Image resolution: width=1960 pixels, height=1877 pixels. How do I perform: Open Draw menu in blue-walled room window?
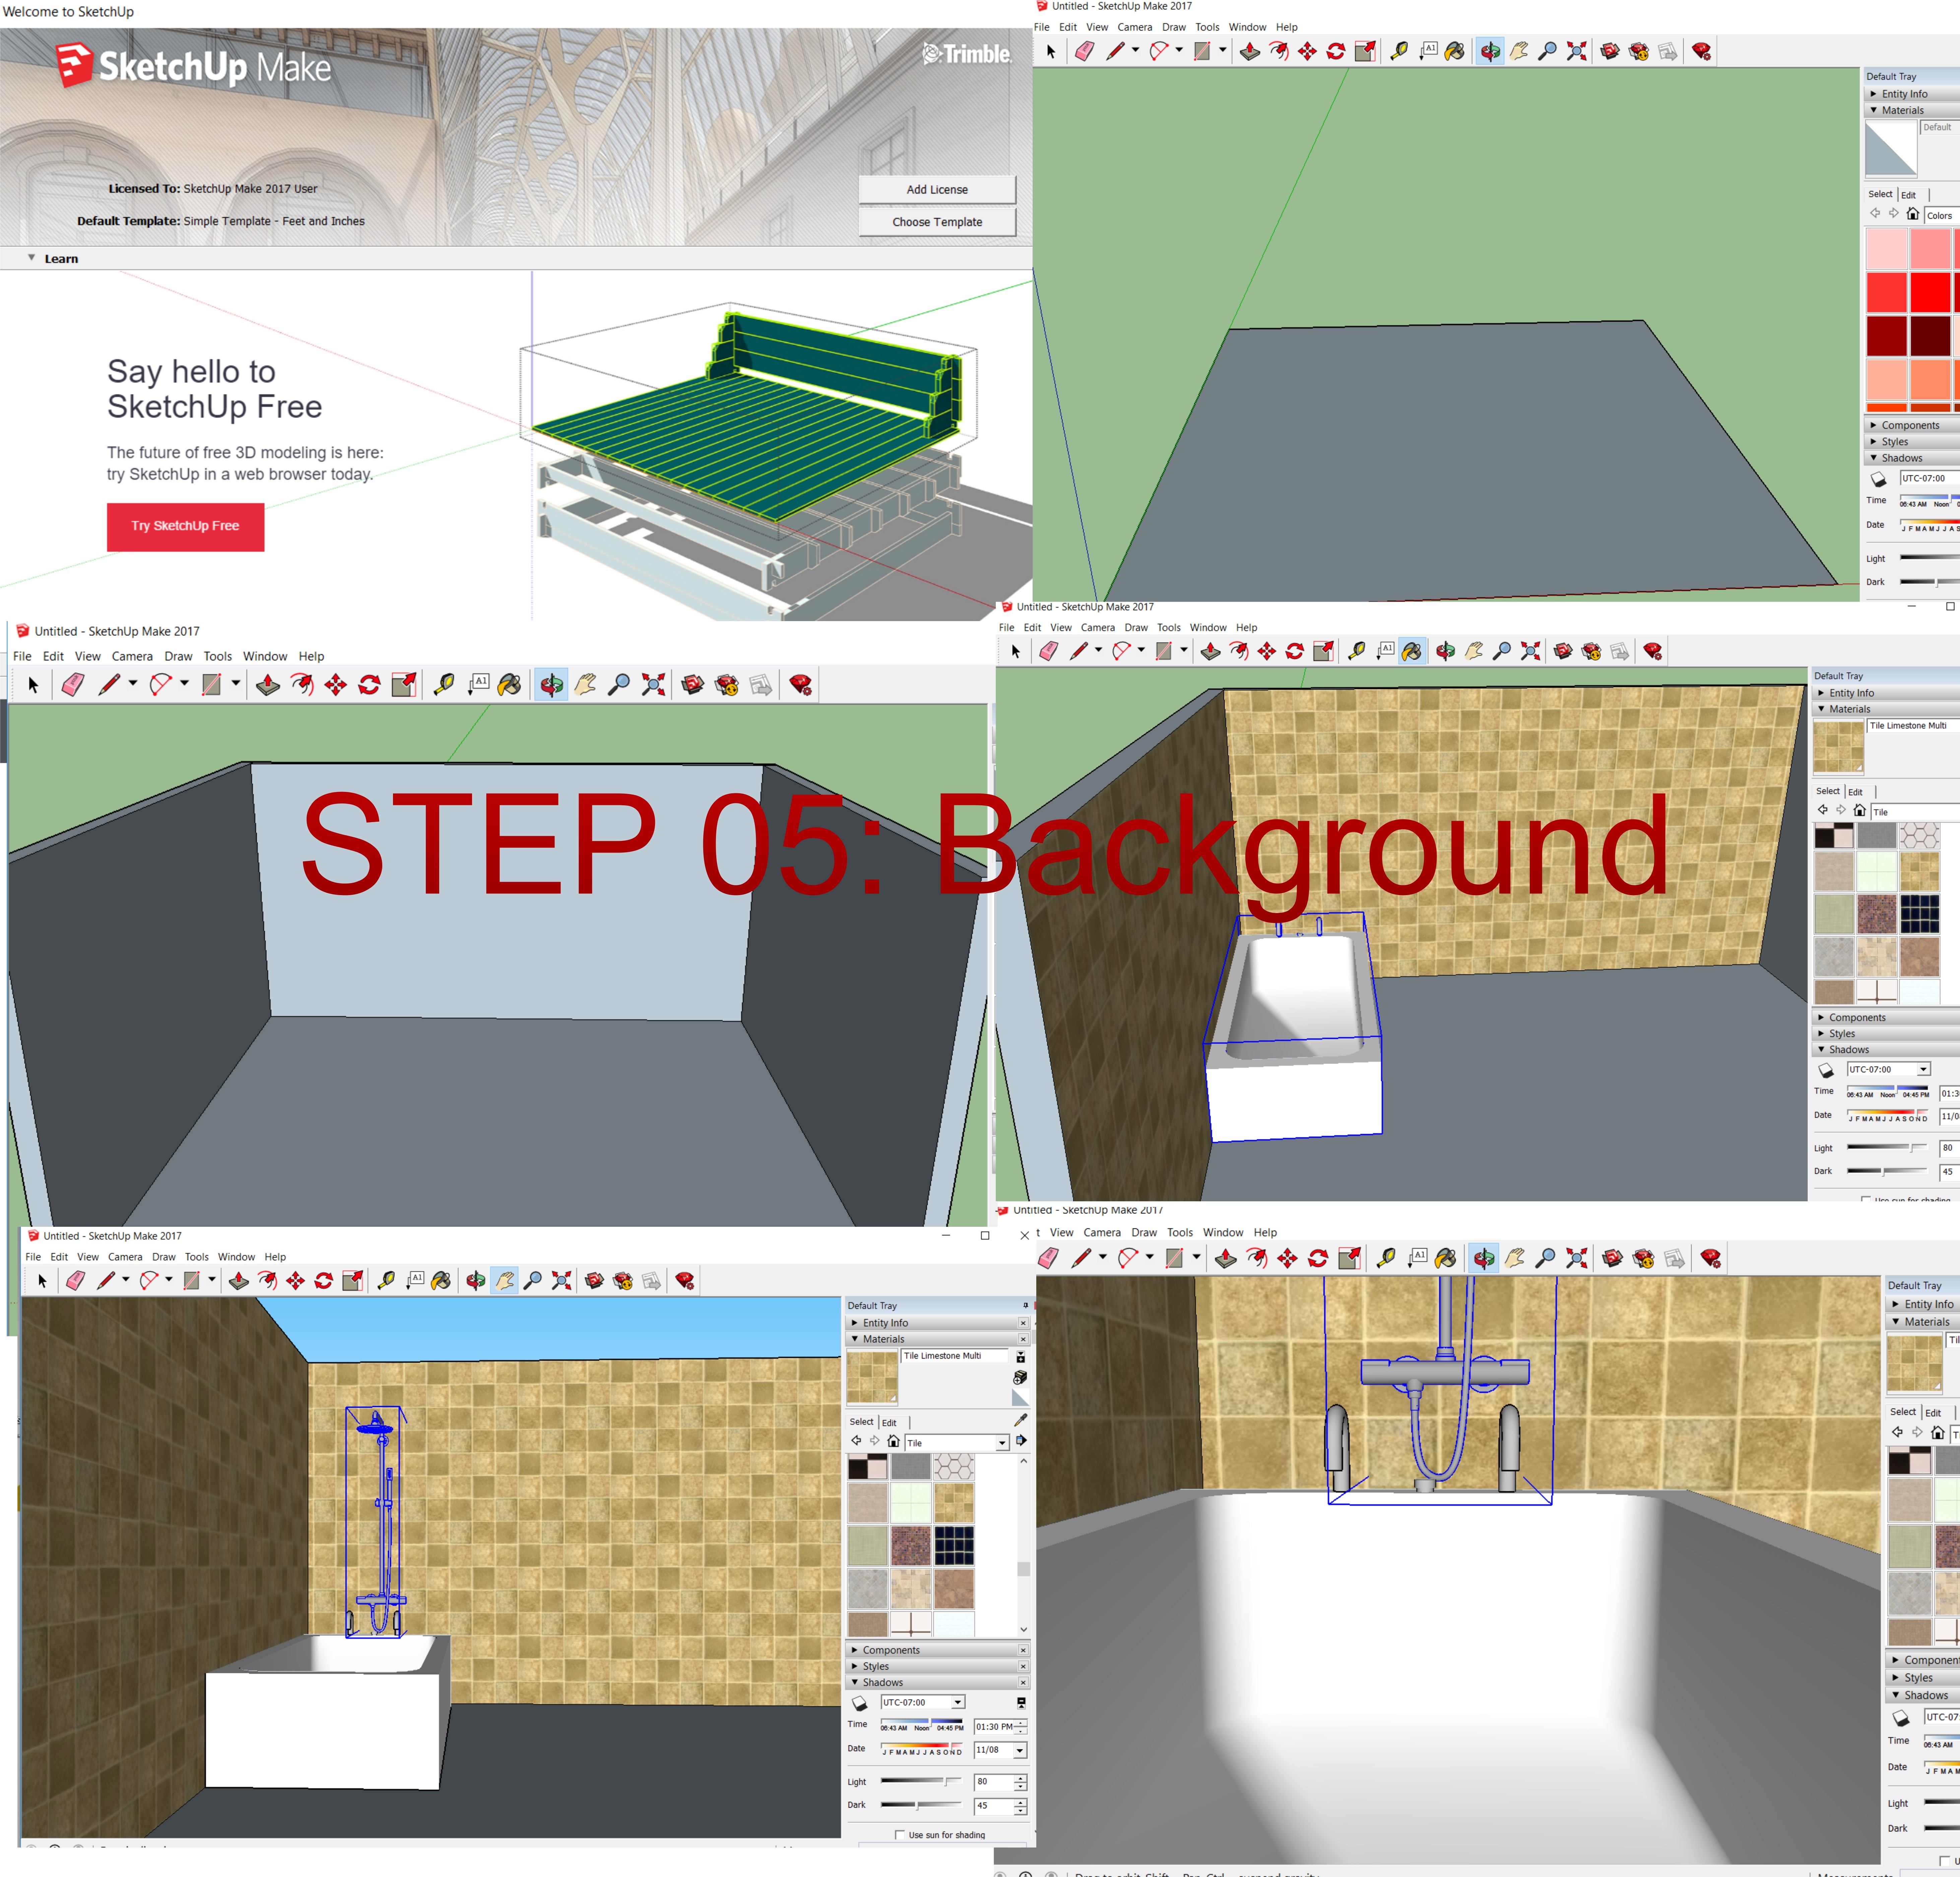(x=178, y=656)
